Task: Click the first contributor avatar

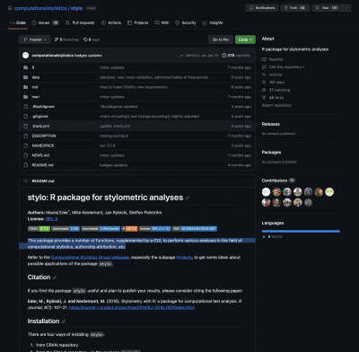Action: tap(266, 192)
